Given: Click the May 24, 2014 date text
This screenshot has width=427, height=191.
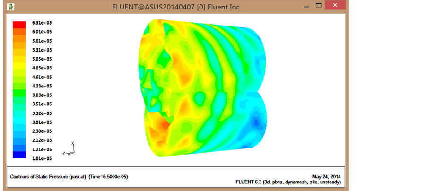Looking at the screenshot, I should click(x=326, y=175).
